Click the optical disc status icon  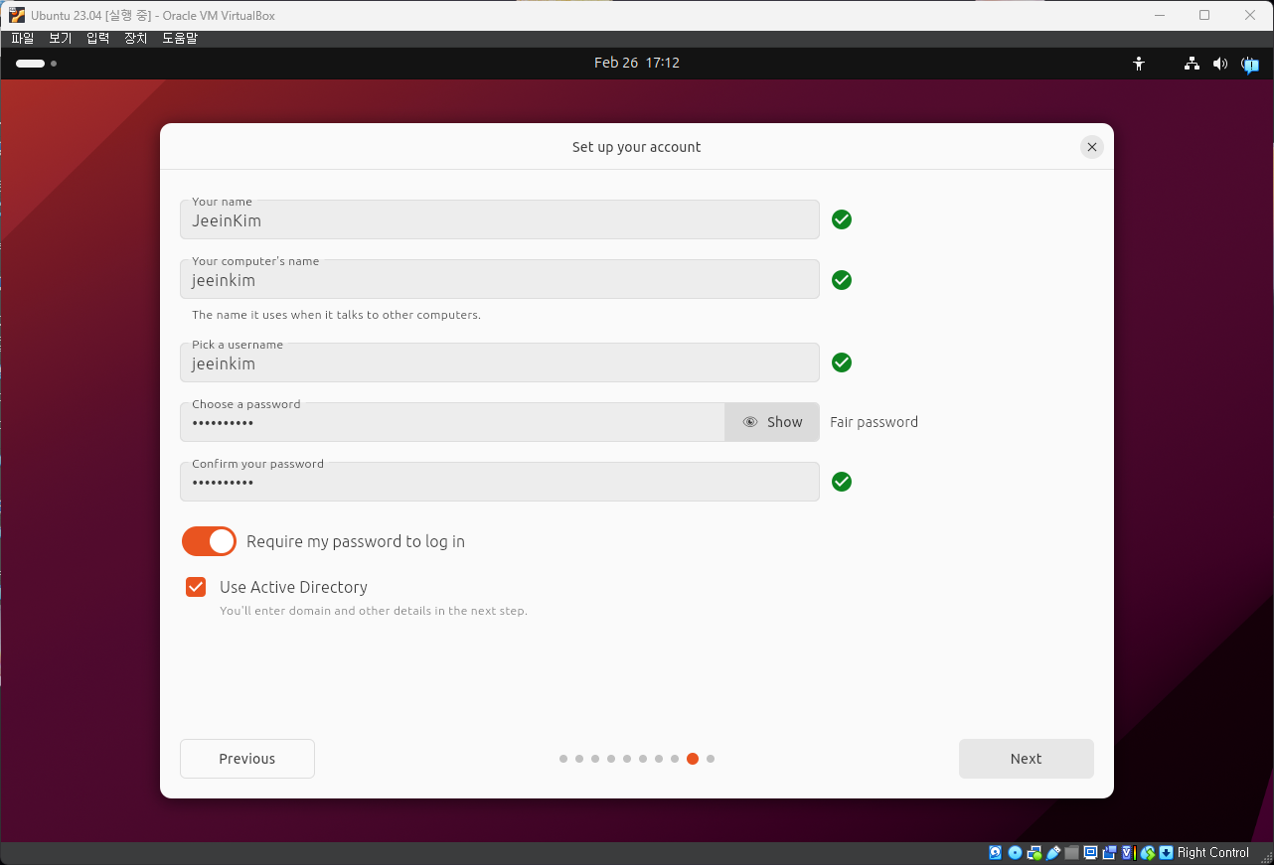[1015, 853]
